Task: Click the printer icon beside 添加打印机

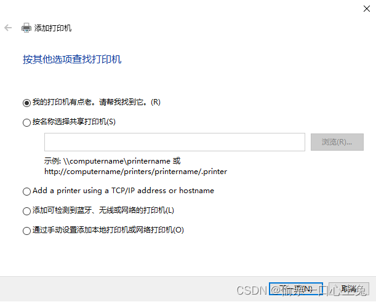Action: 26,28
